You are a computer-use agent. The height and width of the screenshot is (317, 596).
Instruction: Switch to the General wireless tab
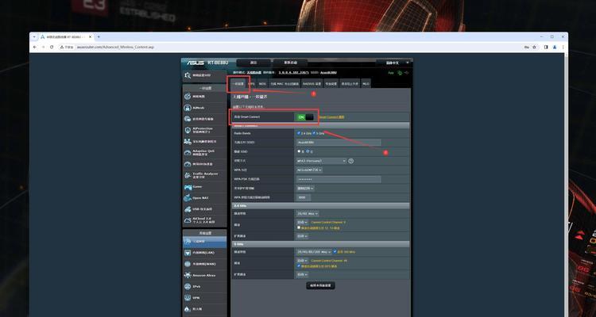[x=238, y=83]
